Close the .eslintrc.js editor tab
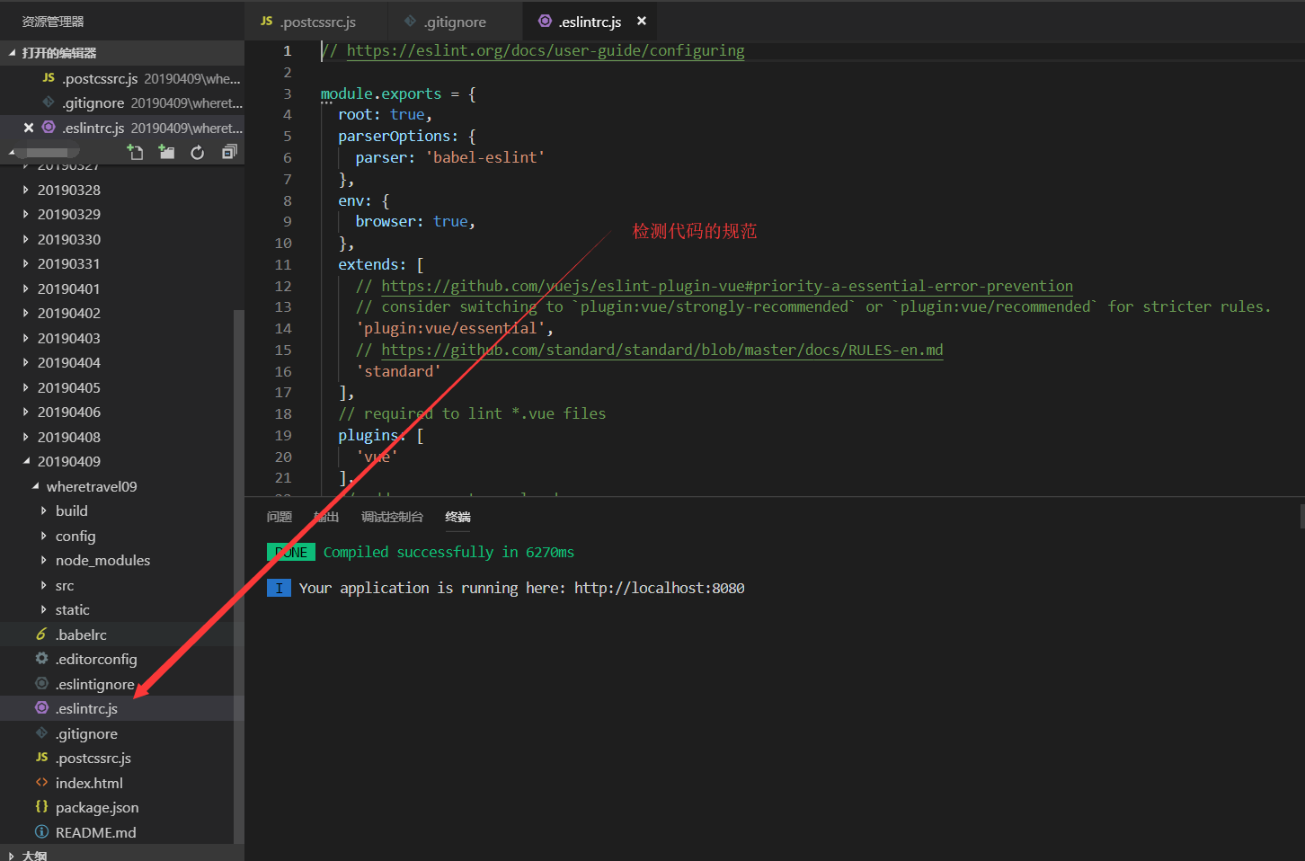This screenshot has width=1305, height=861. pyautogui.click(x=642, y=21)
